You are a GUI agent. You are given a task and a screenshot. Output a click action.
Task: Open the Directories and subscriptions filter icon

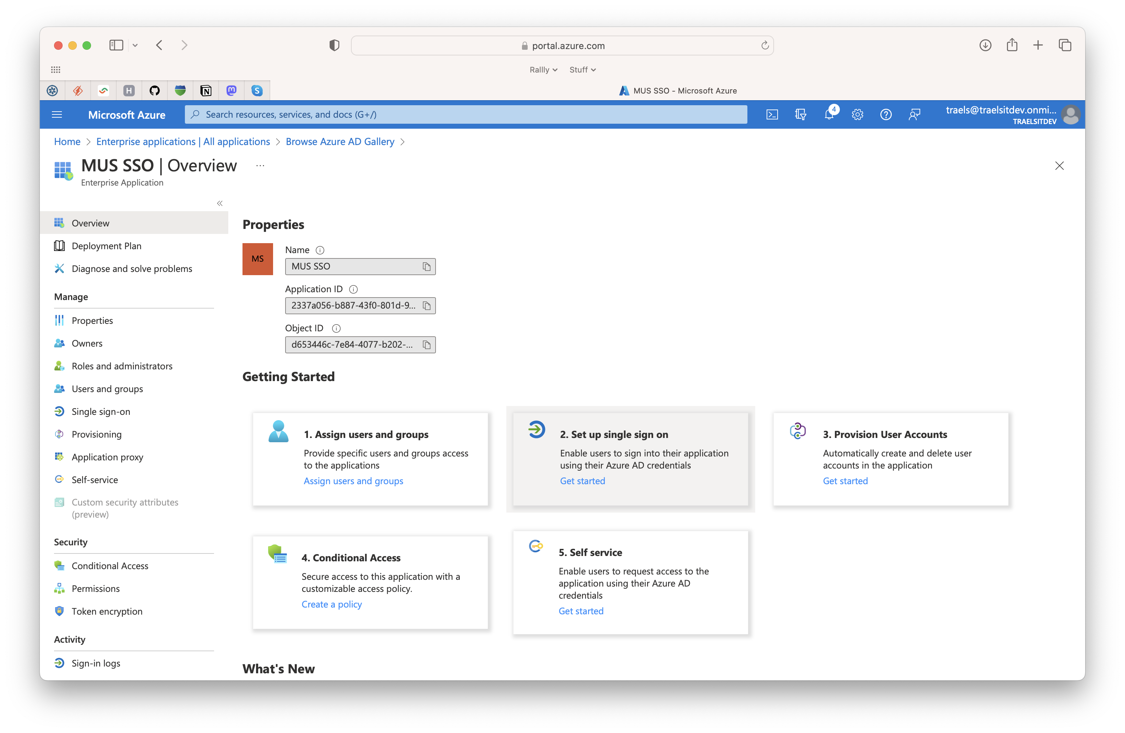[x=800, y=114]
